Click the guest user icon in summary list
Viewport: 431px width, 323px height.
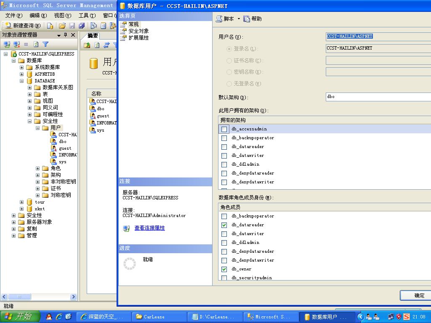[x=93, y=116]
